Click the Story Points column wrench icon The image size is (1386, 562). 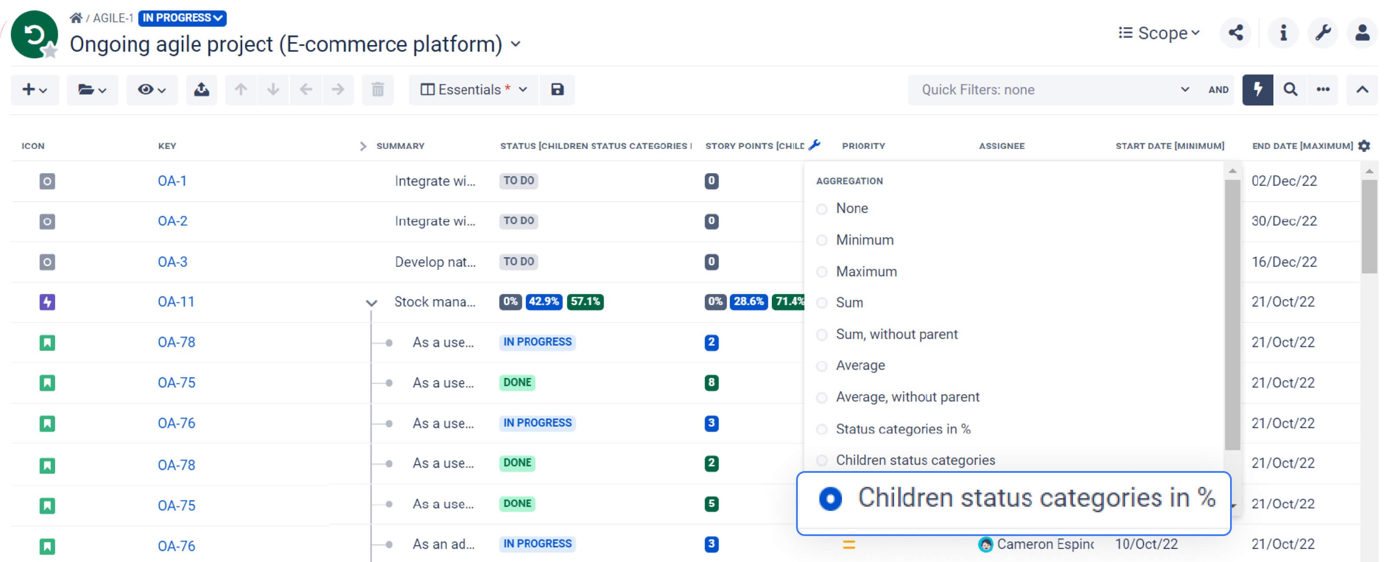(x=815, y=145)
